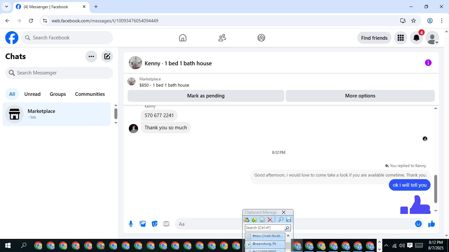Click the magnifier icon in Clipboard Manager toolbar

(x=281, y=220)
